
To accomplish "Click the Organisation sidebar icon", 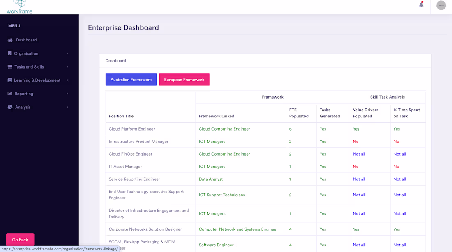I will click(9, 53).
